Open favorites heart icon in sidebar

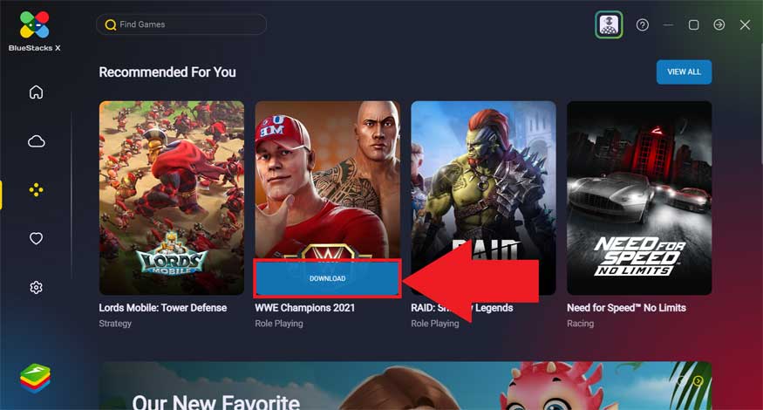[36, 238]
